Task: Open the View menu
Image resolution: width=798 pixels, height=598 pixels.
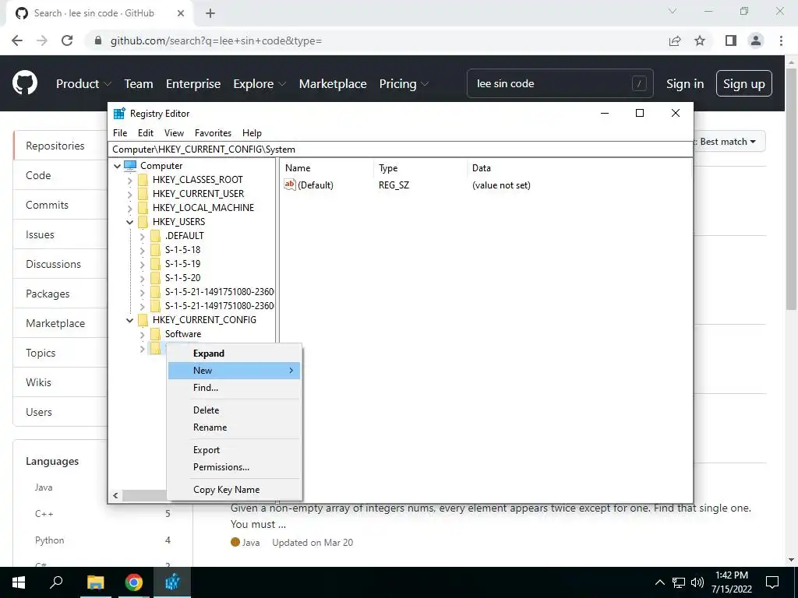Action: 174,133
